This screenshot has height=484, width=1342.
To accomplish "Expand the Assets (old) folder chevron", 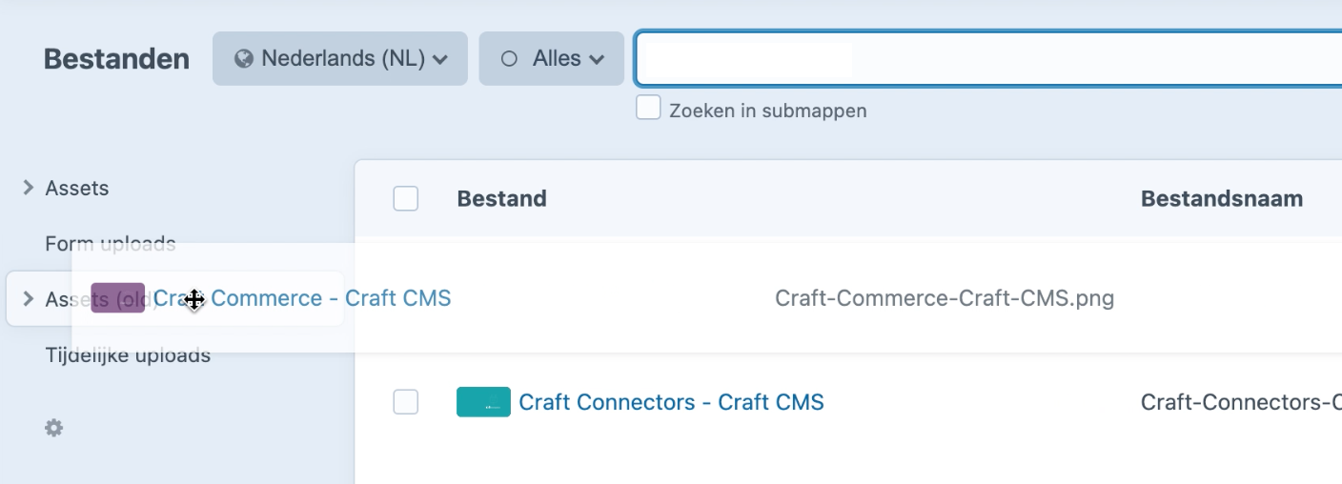I will click(29, 299).
